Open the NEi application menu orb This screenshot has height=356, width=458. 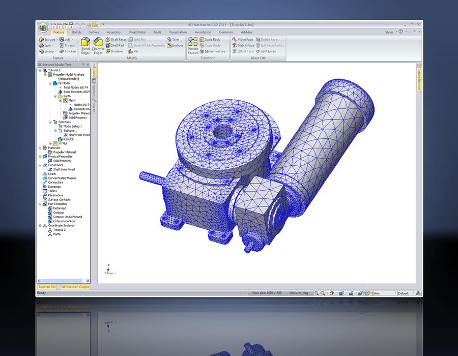pyautogui.click(x=43, y=28)
